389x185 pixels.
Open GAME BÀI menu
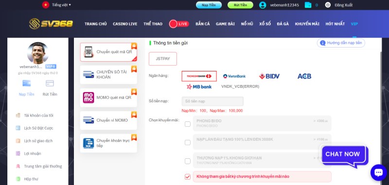coord(225,24)
